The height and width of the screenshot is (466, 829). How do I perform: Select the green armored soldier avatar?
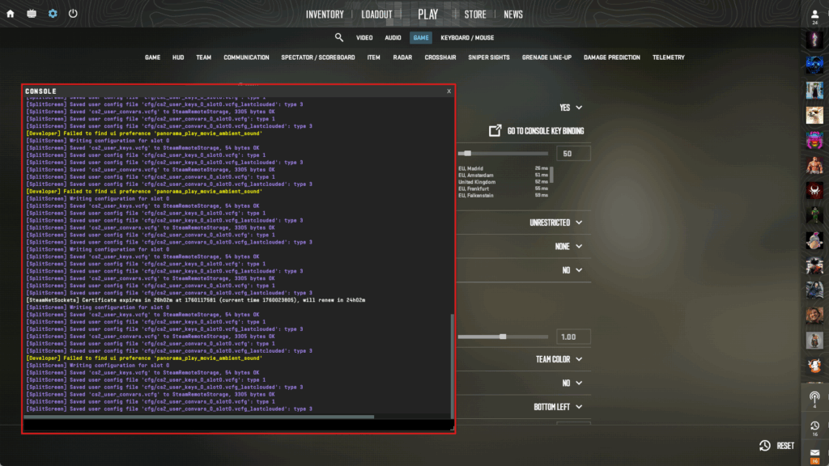814,215
